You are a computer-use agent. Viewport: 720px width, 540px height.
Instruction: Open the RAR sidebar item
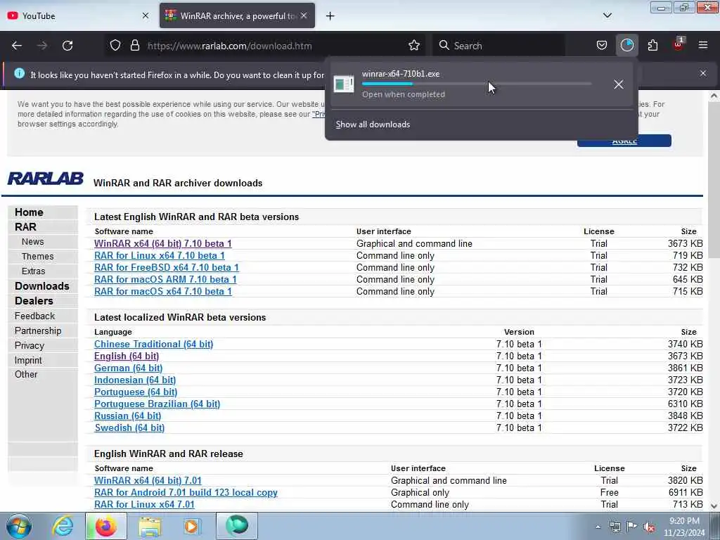click(25, 227)
